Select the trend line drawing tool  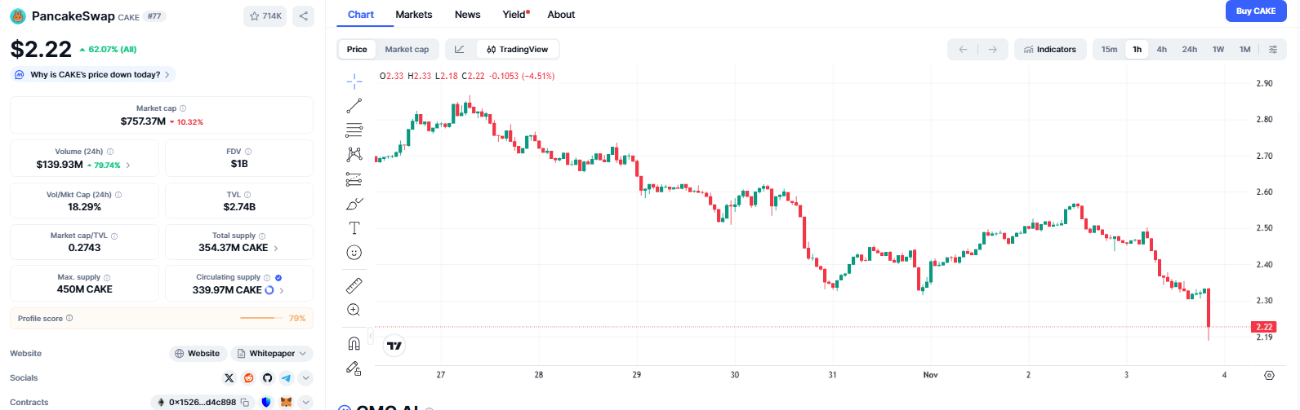click(x=354, y=106)
